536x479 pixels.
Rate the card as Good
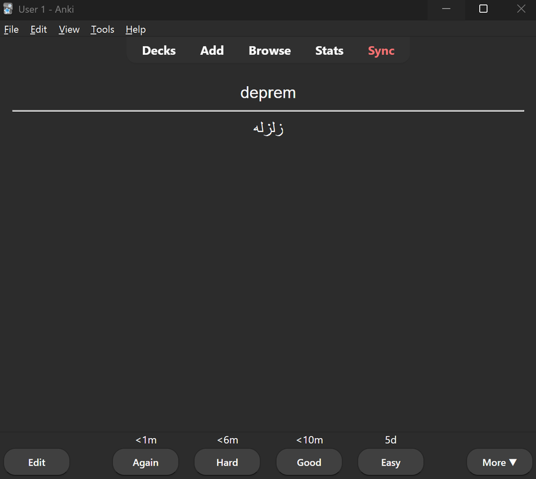point(309,462)
